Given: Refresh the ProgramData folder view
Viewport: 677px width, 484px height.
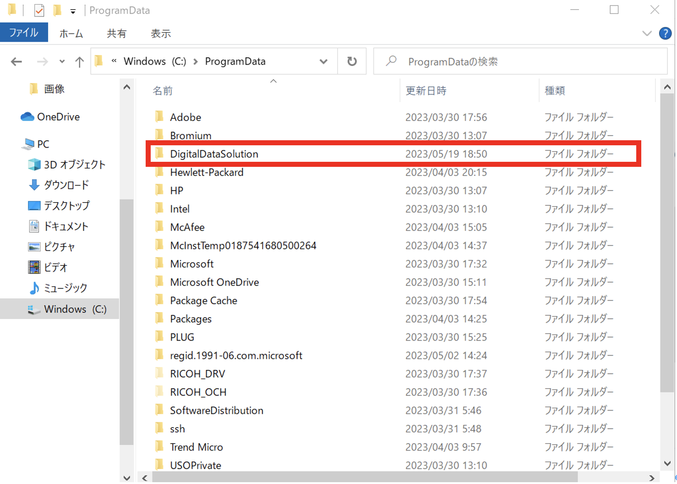Looking at the screenshot, I should pos(352,61).
